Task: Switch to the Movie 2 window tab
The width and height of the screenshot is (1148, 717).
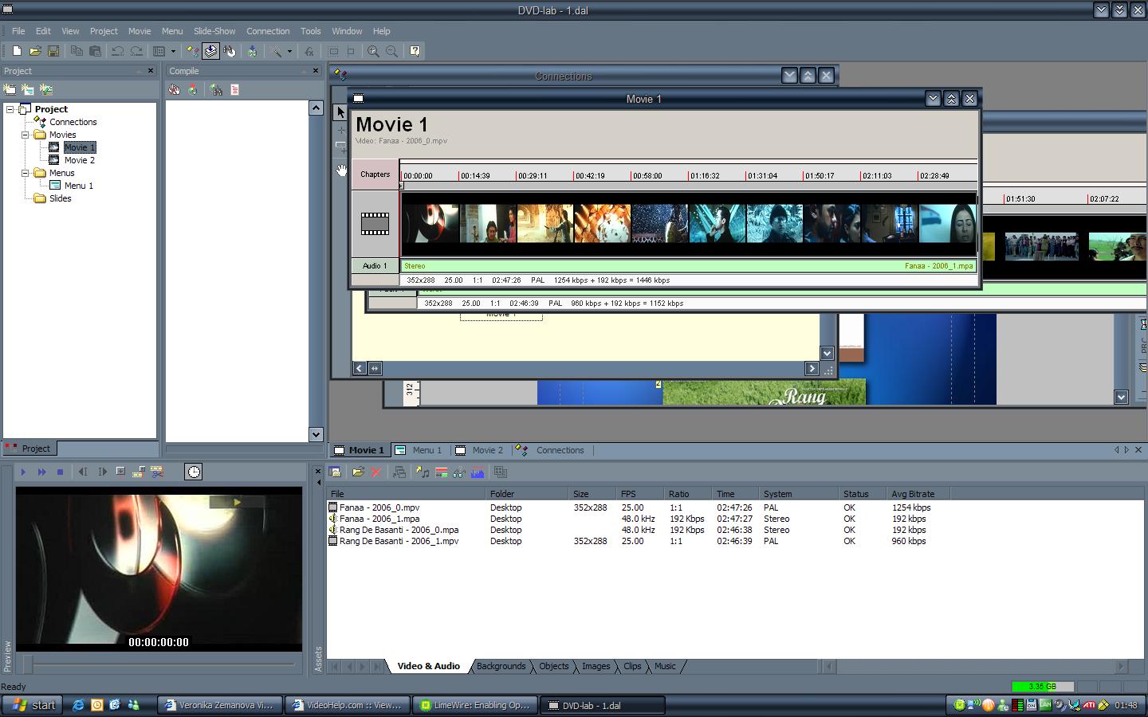Action: click(480, 450)
